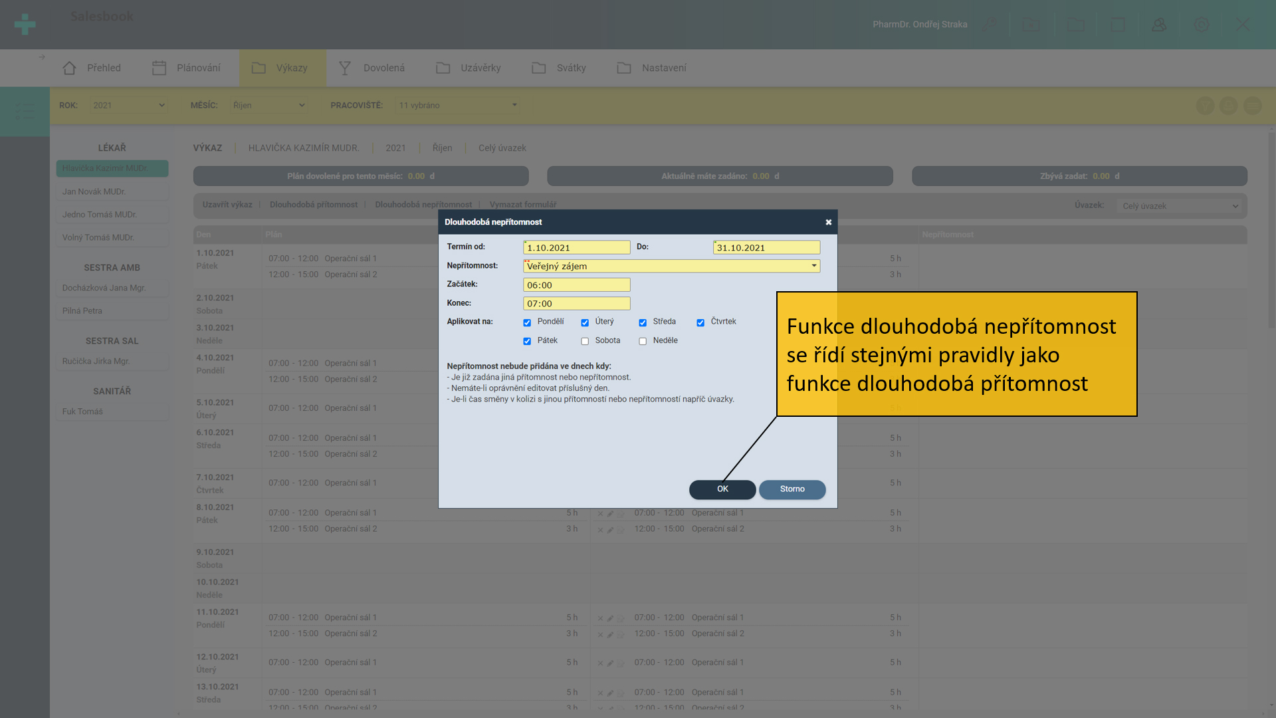The height and width of the screenshot is (718, 1276).
Task: Switch to the Plánování tab
Action: coord(187,68)
